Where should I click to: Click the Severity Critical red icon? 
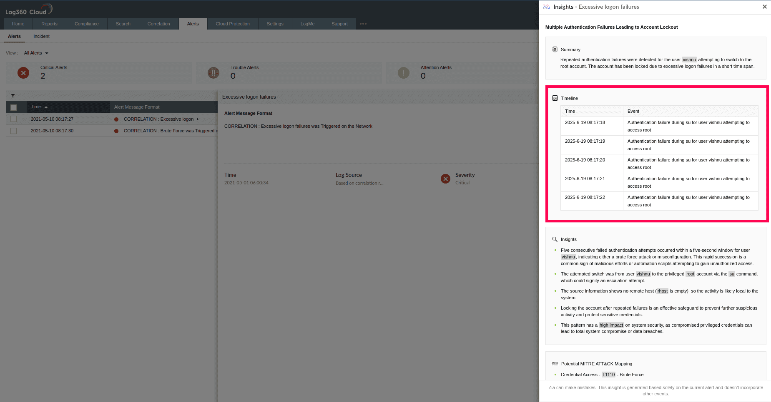[445, 179]
